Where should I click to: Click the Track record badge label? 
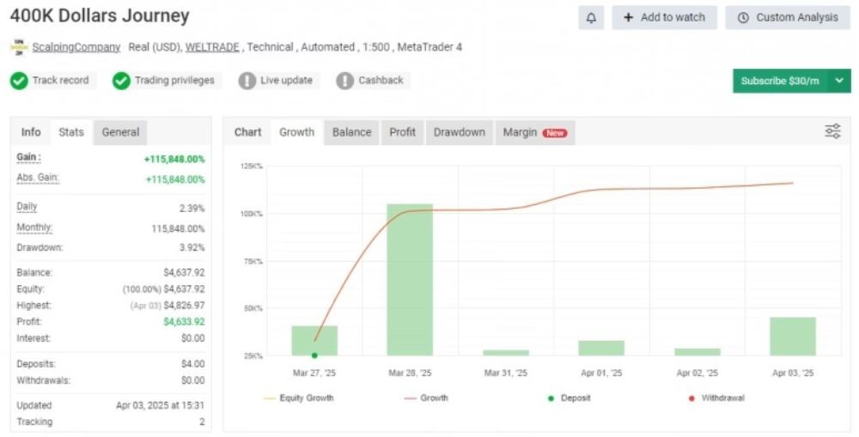(x=60, y=81)
